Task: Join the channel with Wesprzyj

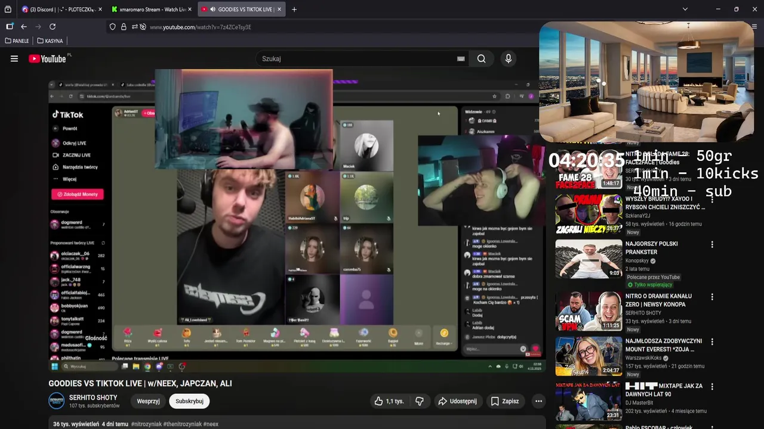Action: pos(148,401)
